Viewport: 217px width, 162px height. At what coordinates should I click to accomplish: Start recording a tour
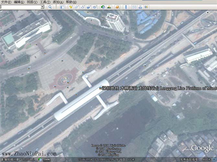pos(95,7)
